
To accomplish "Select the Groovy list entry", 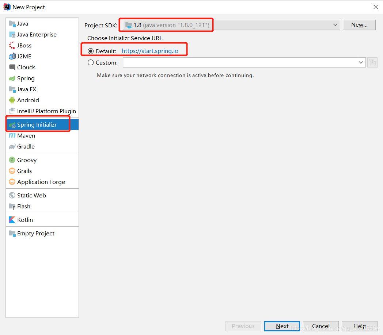I will 42,160.
